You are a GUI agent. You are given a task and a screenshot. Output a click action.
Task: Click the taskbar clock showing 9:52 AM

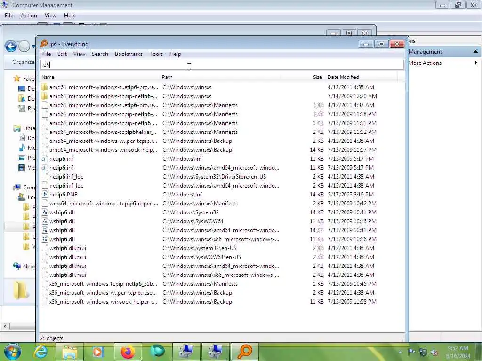(x=458, y=352)
